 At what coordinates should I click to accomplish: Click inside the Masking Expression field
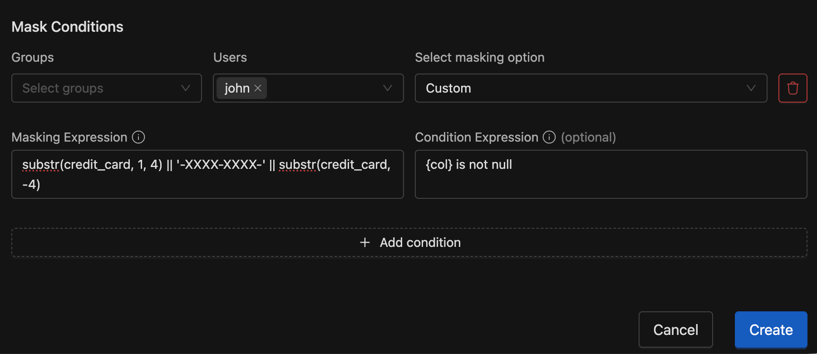(x=207, y=174)
